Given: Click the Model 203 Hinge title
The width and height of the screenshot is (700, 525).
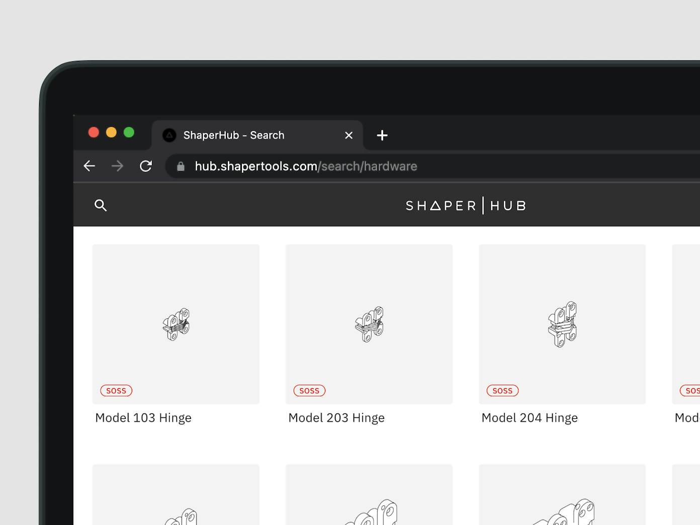Looking at the screenshot, I should click(x=336, y=418).
